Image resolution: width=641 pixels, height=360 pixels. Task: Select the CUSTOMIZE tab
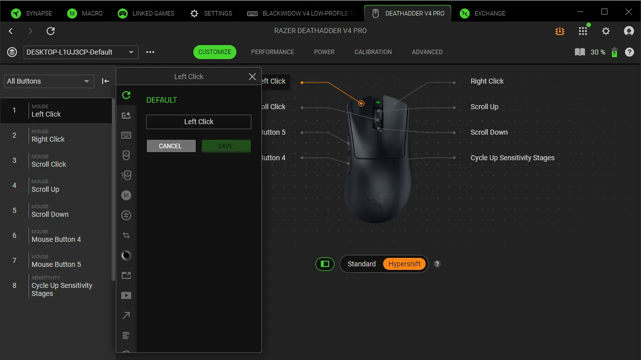click(x=215, y=52)
